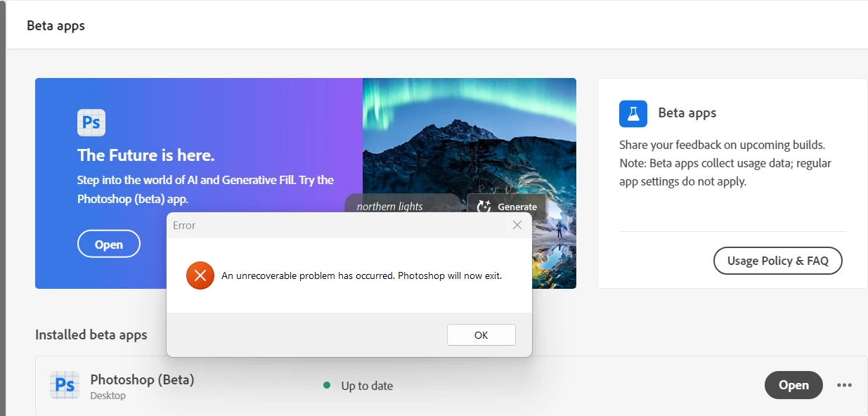Viewport: 868px width, 416px height.
Task: Open more options for Photoshop (Beta)
Action: [x=844, y=385]
